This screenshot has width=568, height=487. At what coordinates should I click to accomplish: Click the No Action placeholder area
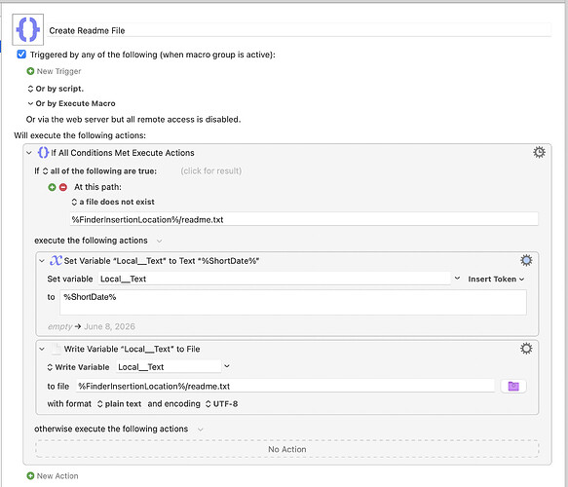tap(286, 449)
